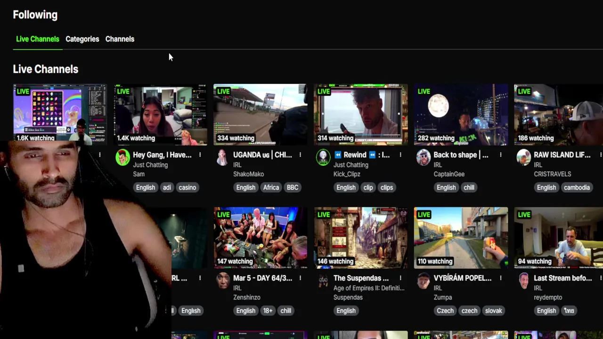Select the chill tag under CaptainGee
The width and height of the screenshot is (603, 339).
click(469, 187)
